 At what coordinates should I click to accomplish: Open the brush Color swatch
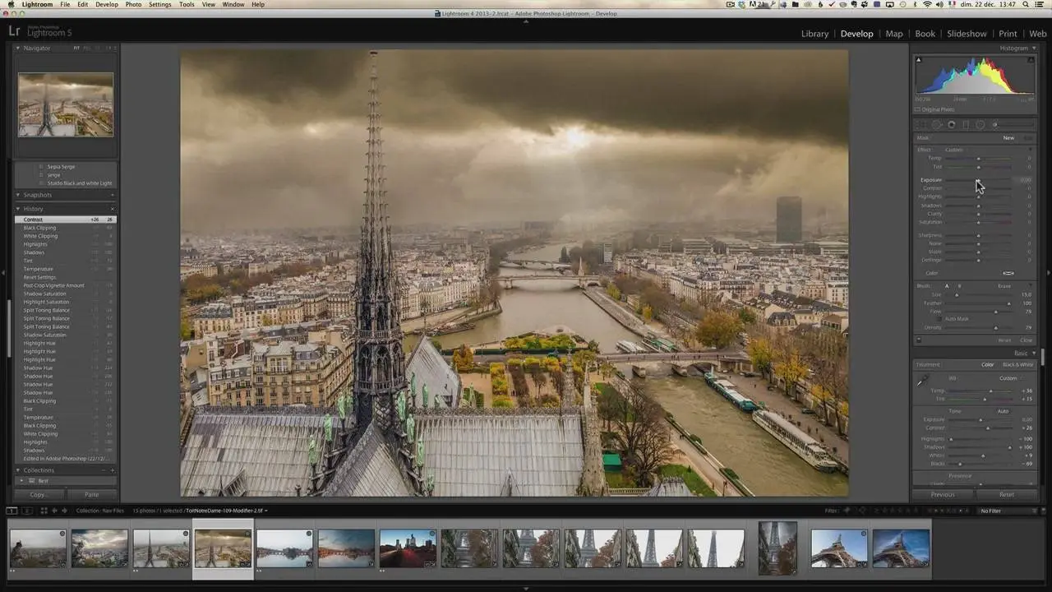click(x=1008, y=273)
